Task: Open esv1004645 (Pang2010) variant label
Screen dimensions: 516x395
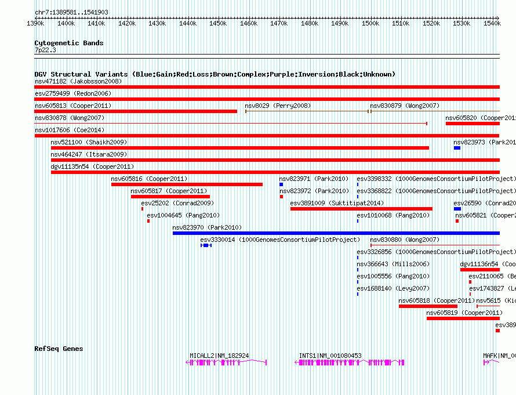Action: 183,215
